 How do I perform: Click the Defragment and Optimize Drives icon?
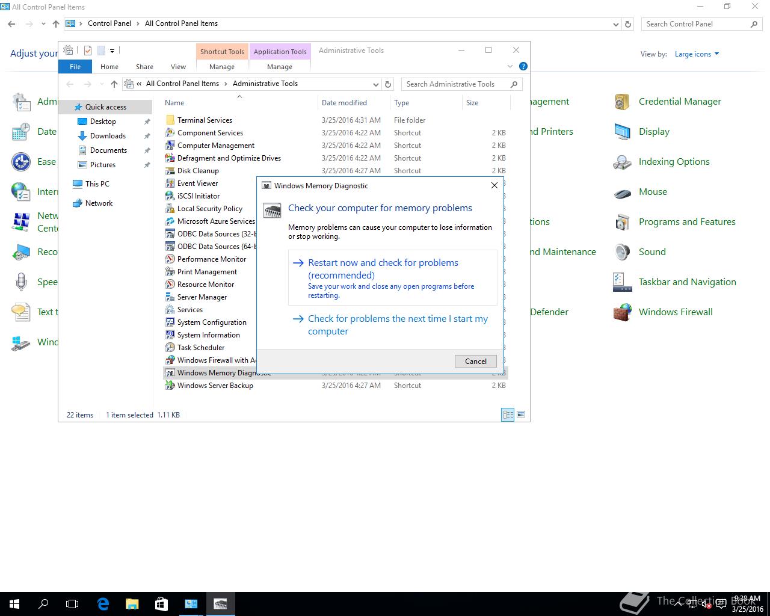(x=170, y=158)
